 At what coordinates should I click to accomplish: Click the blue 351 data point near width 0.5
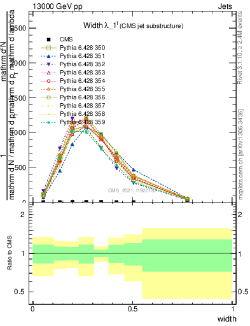point(134,170)
